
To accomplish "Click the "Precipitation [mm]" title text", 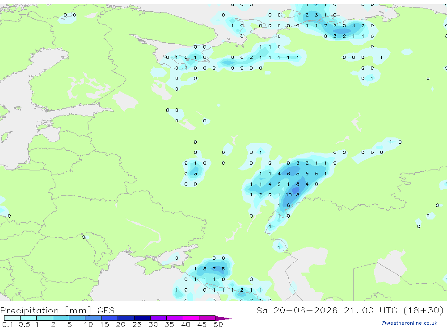I will tap(46, 310).
